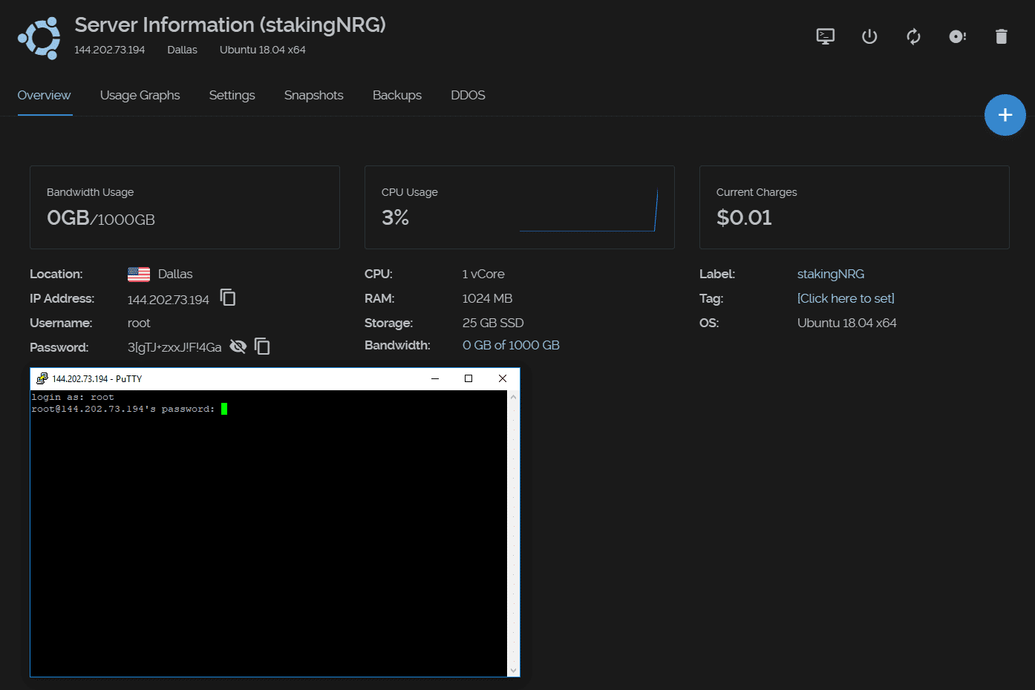Open the server console view icon
The height and width of the screenshot is (690, 1035).
point(825,36)
